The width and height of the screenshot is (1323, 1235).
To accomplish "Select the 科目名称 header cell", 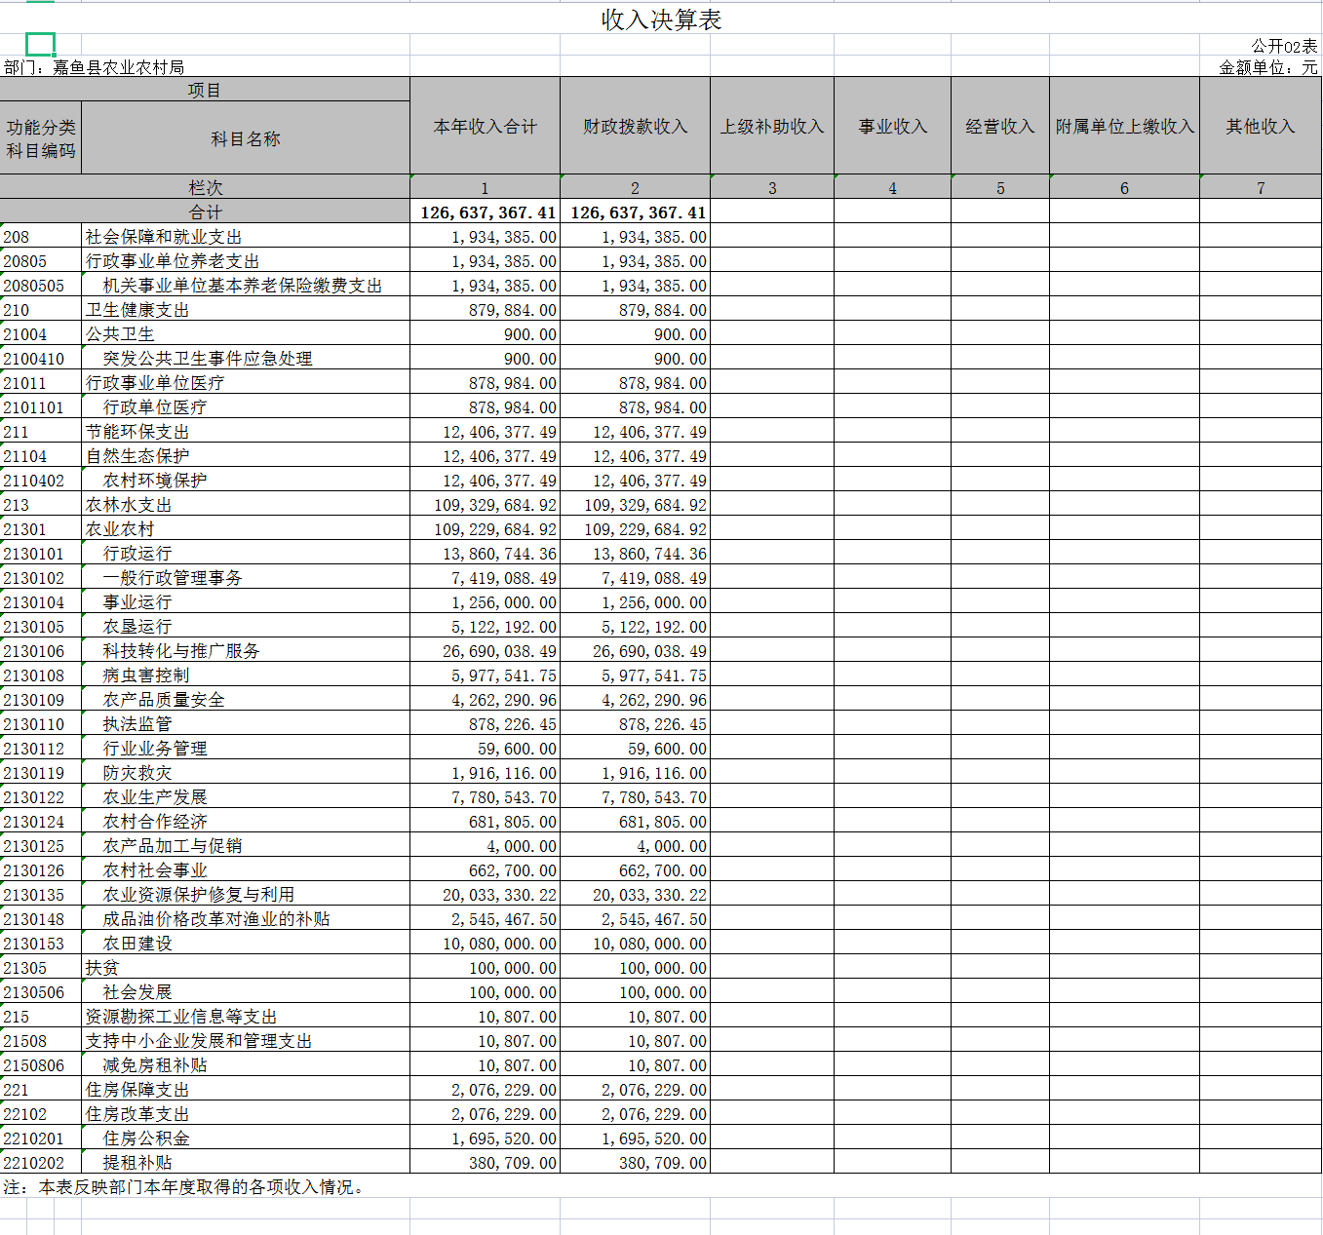I will click(x=245, y=138).
